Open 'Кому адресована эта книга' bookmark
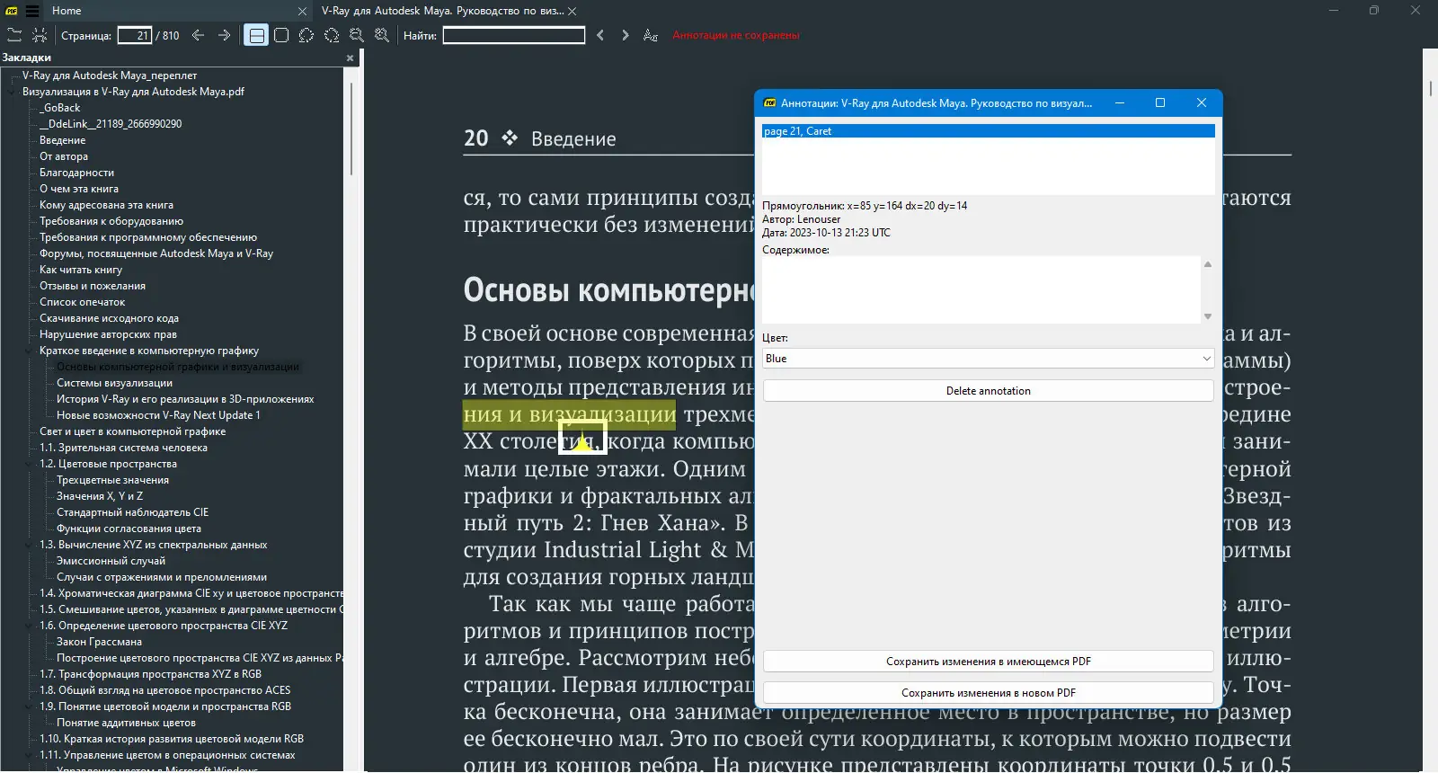The height and width of the screenshot is (773, 1438). (107, 205)
